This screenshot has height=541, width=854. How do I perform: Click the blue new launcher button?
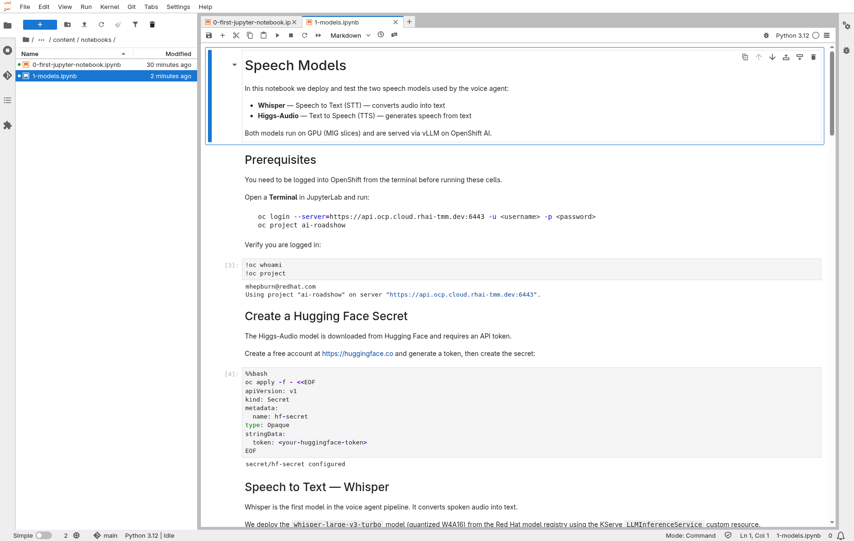tap(40, 24)
